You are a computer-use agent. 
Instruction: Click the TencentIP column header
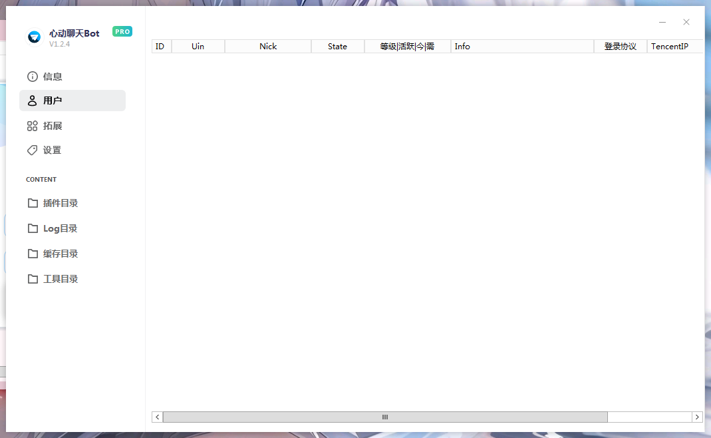coord(673,47)
